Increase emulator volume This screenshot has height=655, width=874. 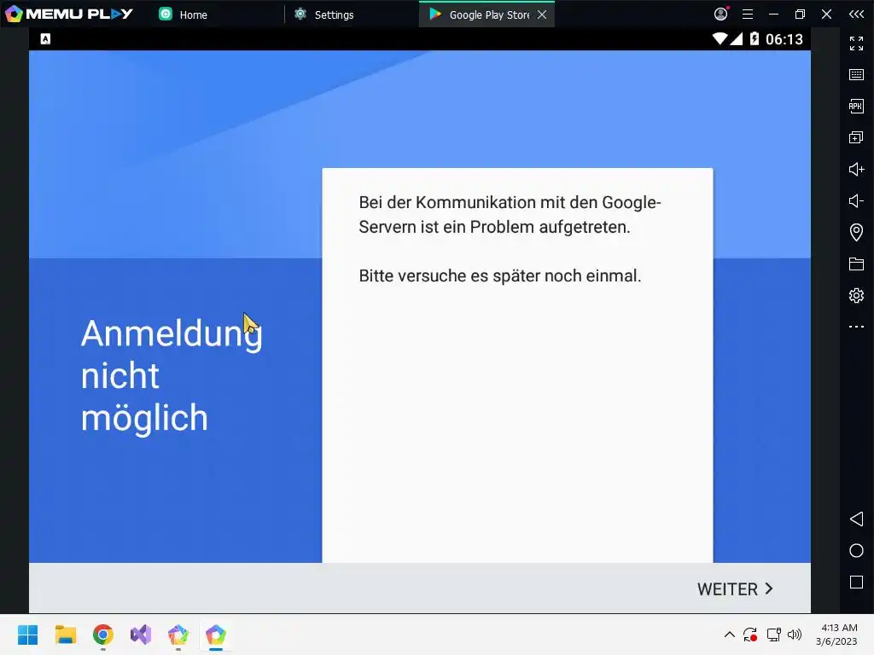tap(856, 169)
